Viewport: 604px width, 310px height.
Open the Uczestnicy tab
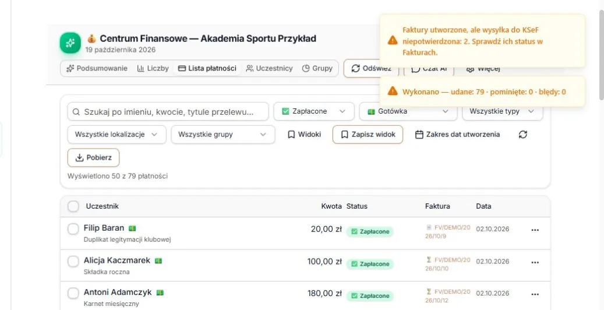point(269,68)
